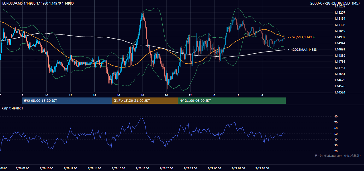The width and height of the screenshot is (364, 171).
Task: Click price axis value 1.14839
Action: click(340, 56)
